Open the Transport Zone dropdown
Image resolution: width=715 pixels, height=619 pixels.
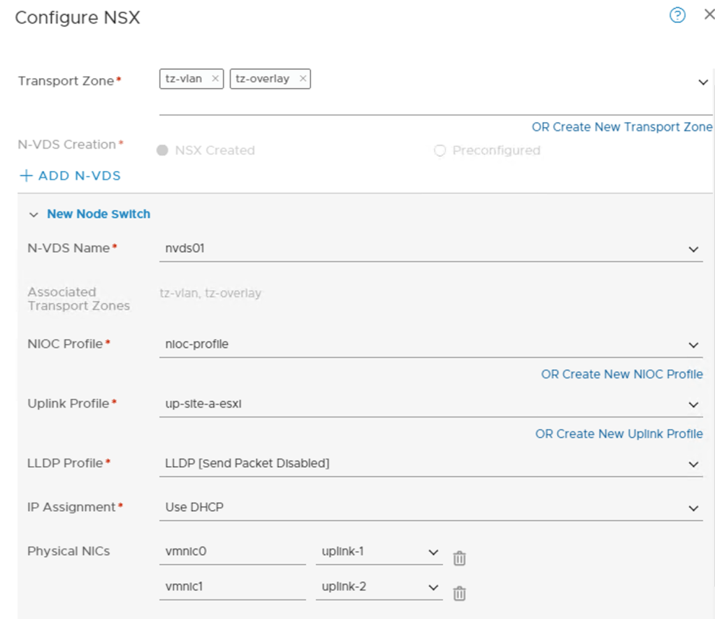point(704,82)
